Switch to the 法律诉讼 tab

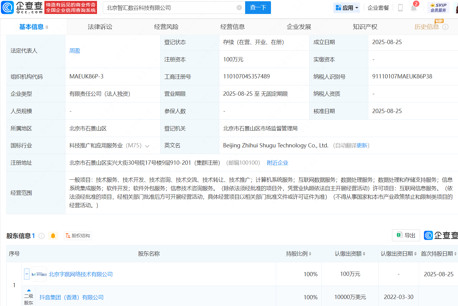pyautogui.click(x=100, y=27)
